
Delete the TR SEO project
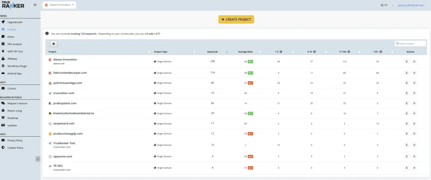point(407,168)
